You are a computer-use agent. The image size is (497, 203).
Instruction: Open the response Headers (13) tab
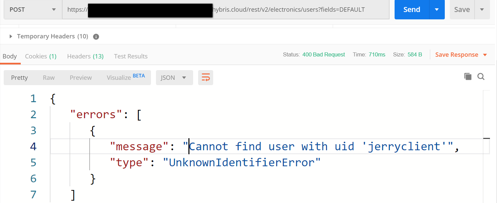(85, 56)
